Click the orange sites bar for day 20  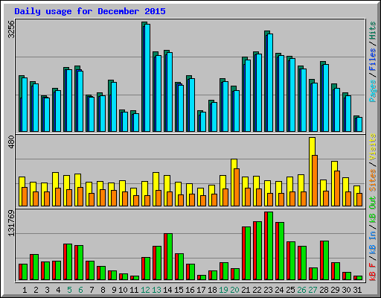pos(237,187)
